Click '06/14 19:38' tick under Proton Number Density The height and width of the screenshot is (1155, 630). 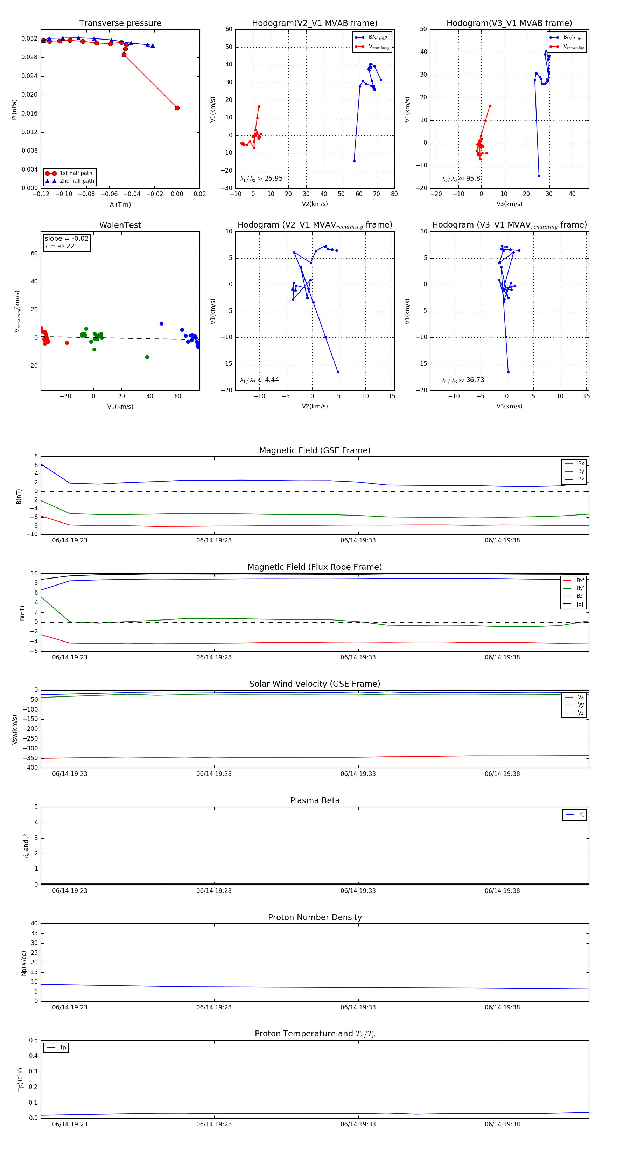[502, 1008]
